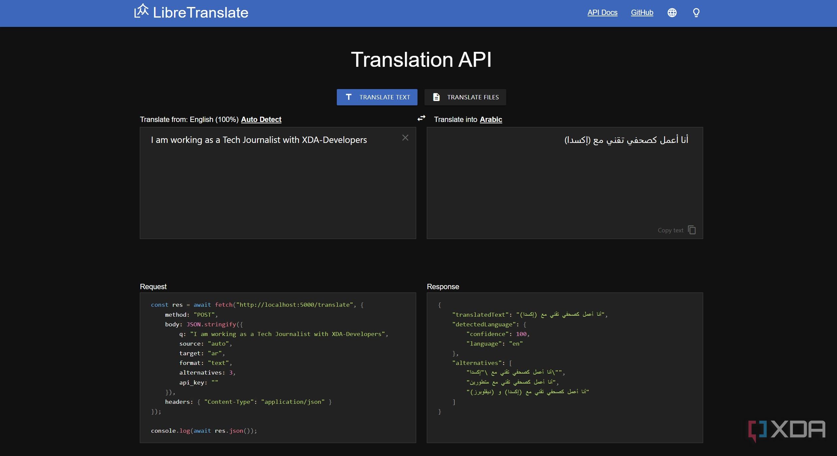Click the "Translate from: English (100%)" label
The height and width of the screenshot is (456, 837).
point(189,119)
